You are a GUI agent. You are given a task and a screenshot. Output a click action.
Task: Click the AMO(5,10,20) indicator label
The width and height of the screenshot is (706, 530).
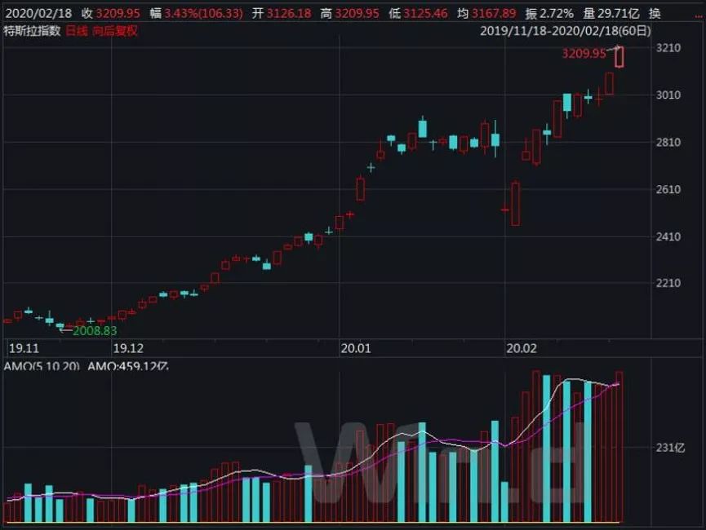(x=42, y=366)
